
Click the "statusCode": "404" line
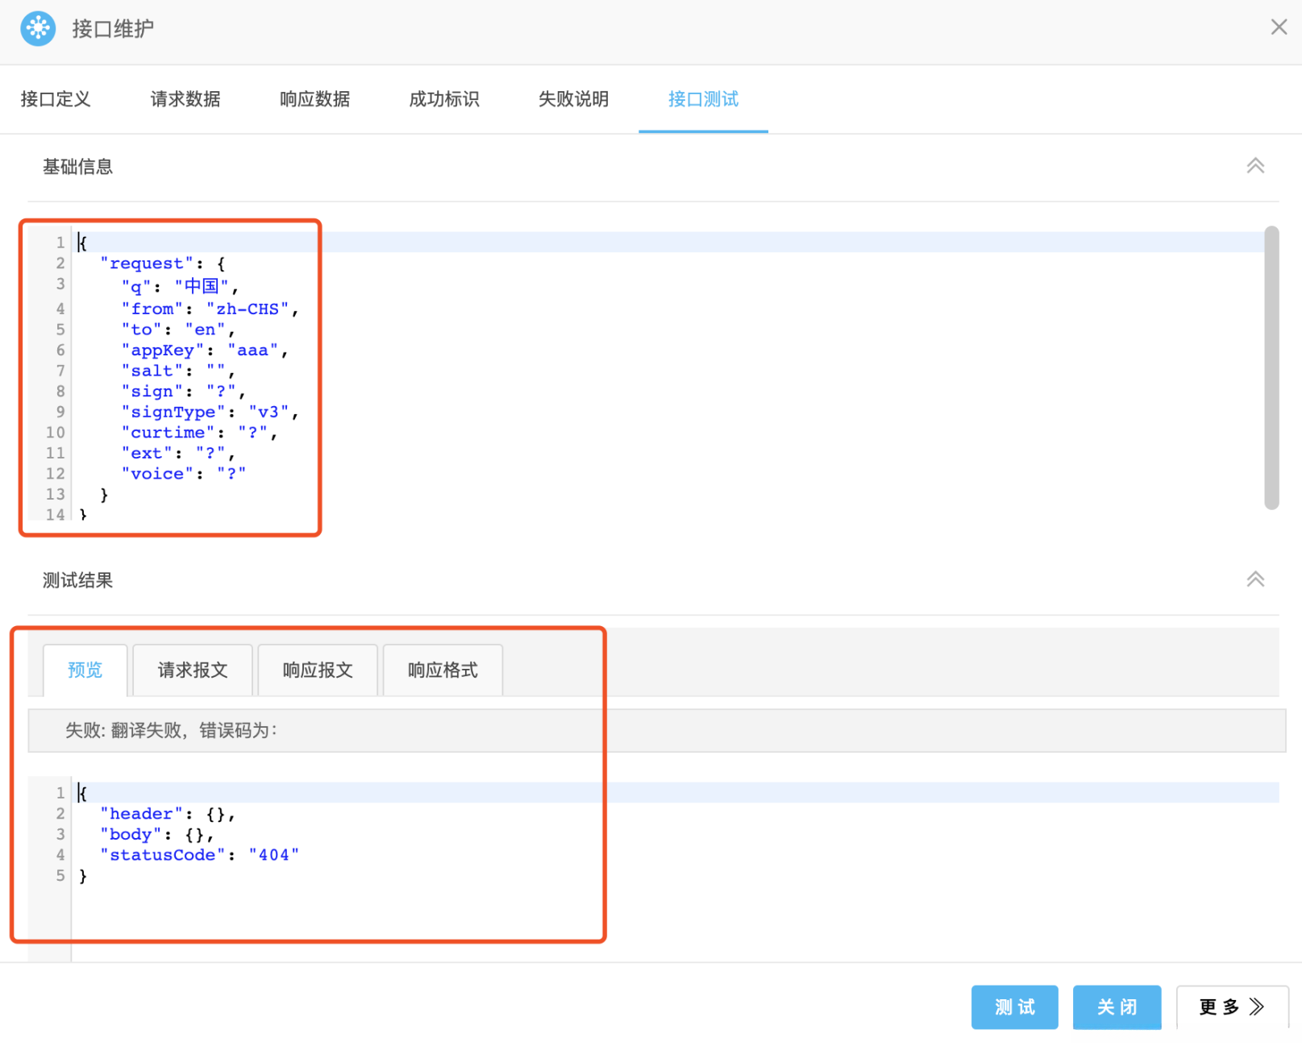pos(199,855)
